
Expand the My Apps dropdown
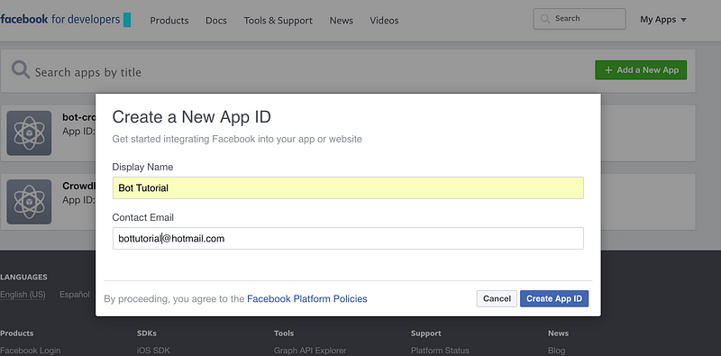pos(663,20)
